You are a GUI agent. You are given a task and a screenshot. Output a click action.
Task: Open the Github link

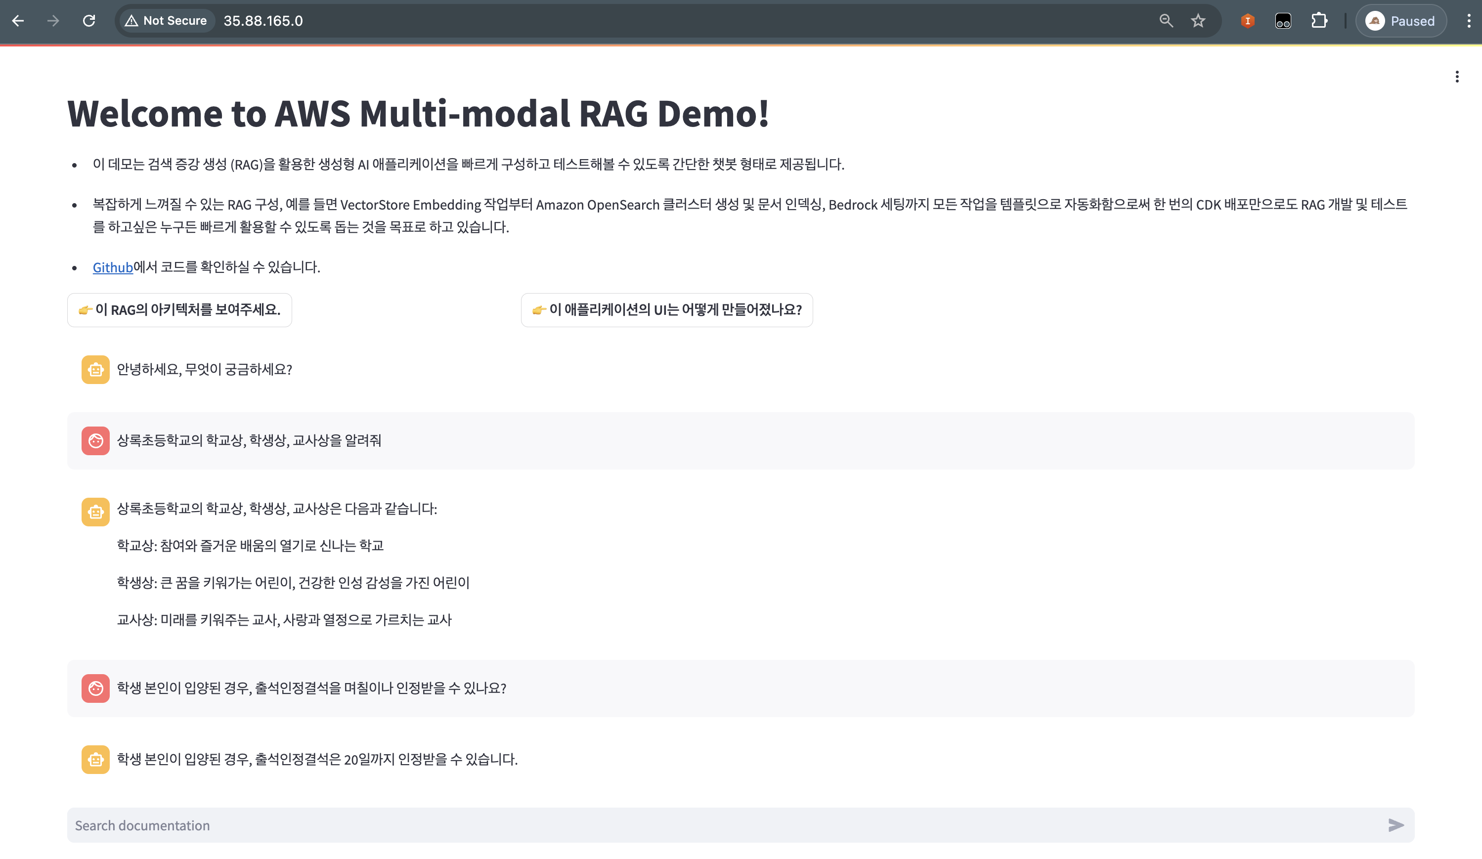[x=113, y=267]
